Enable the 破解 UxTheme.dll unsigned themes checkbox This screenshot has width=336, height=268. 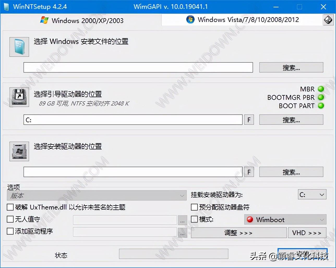[x=10, y=207]
